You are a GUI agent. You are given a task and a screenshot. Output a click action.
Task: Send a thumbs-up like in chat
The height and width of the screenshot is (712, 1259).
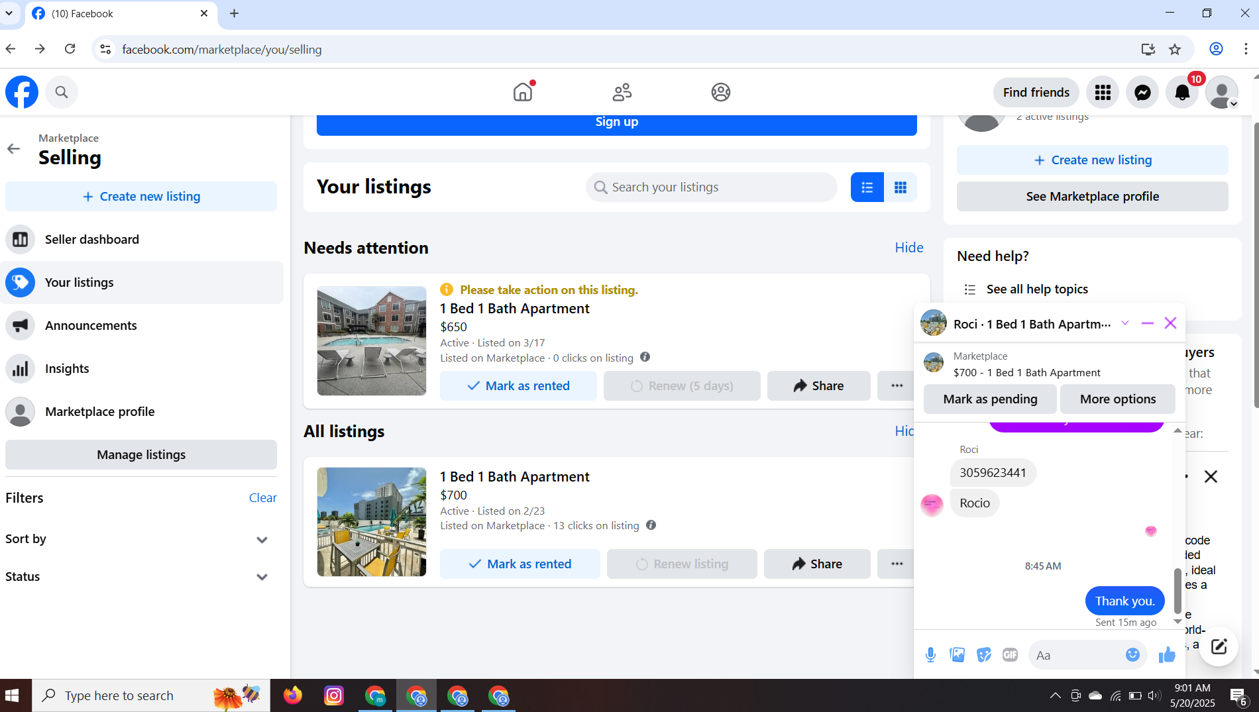click(1167, 655)
